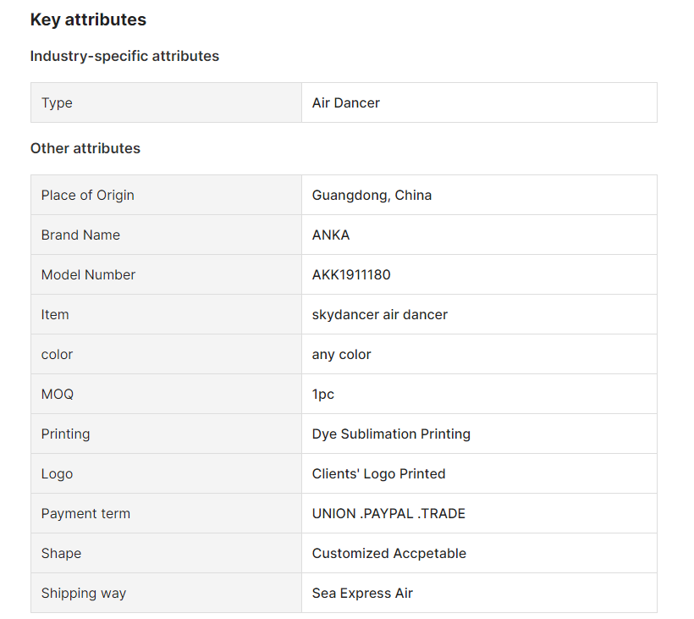Screen dimensions: 694x619
Task: Select the Model Number label cell
Action: coord(166,274)
